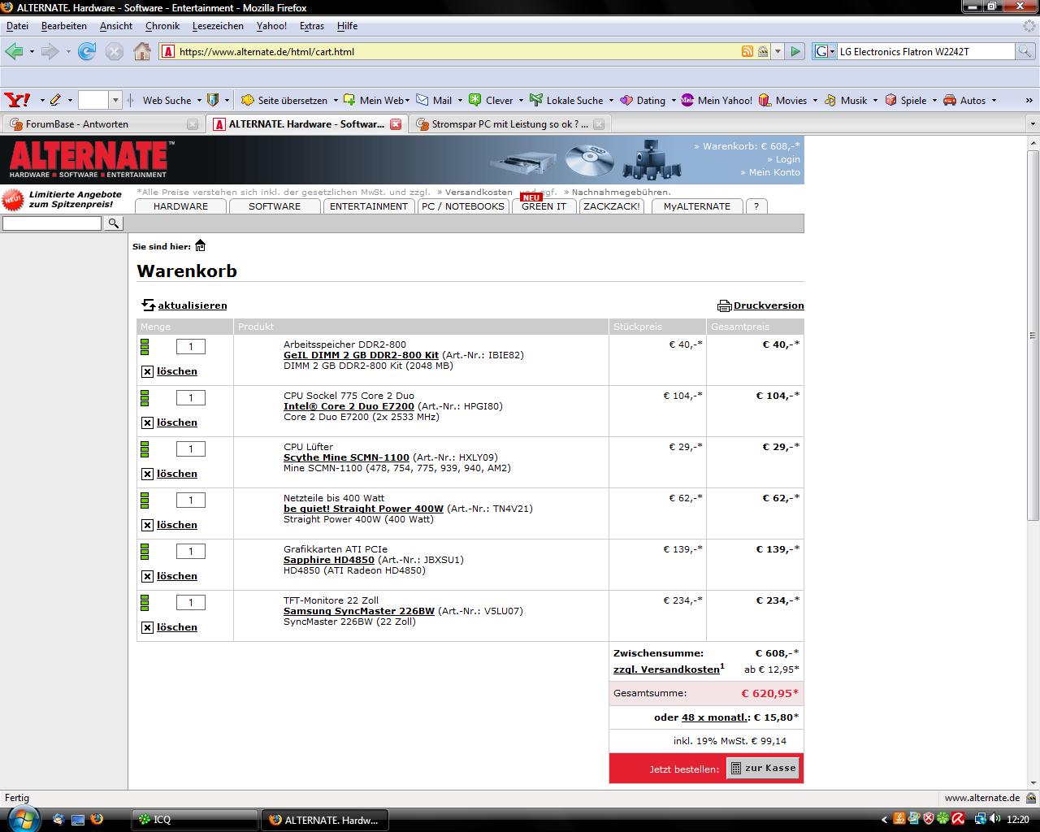
Task: Open the Web Suche dropdown arrow
Action: tap(198, 101)
